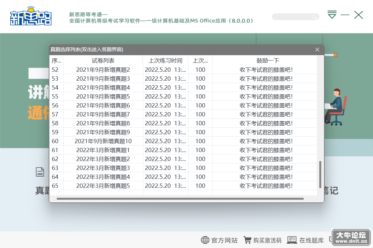The width and height of the screenshot is (373, 248).
Task: Select 2021年9月新增真题2
Action: 103,70
